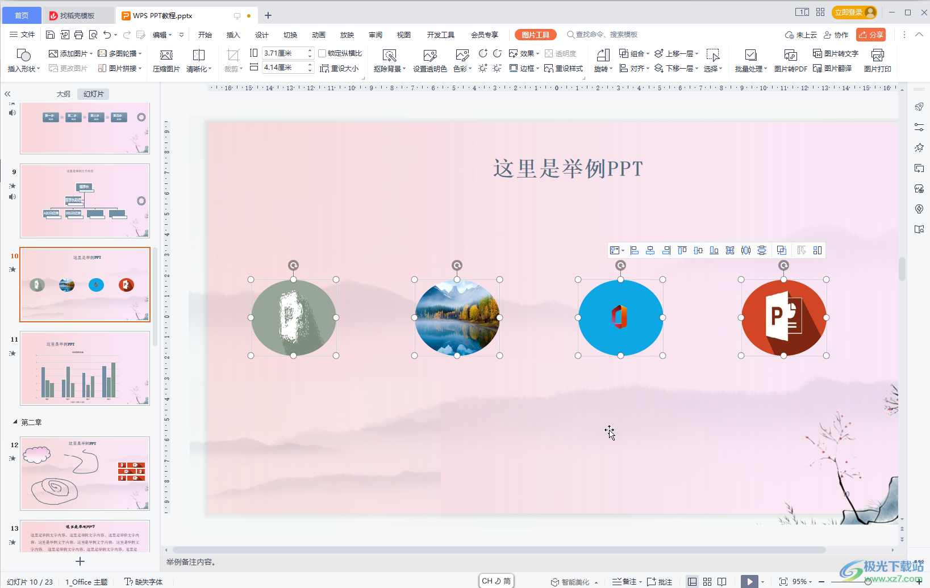Click the rotate-left (counterclockwise) icon in ribbon
The width and height of the screenshot is (930, 588).
483,53
